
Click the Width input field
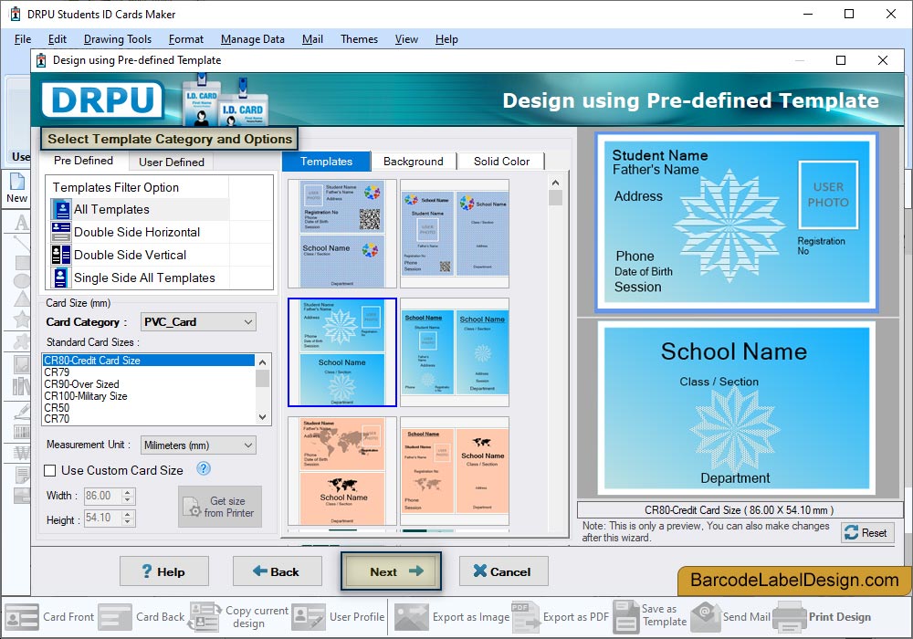point(103,496)
